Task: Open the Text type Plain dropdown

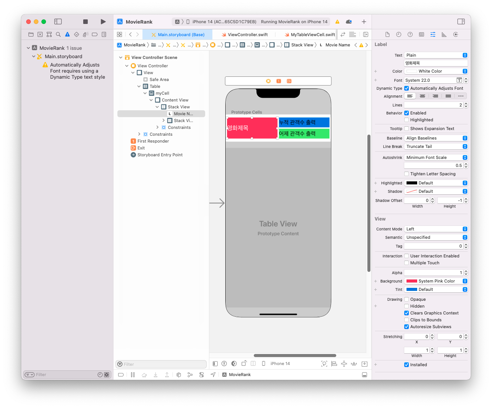Action: 436,55
